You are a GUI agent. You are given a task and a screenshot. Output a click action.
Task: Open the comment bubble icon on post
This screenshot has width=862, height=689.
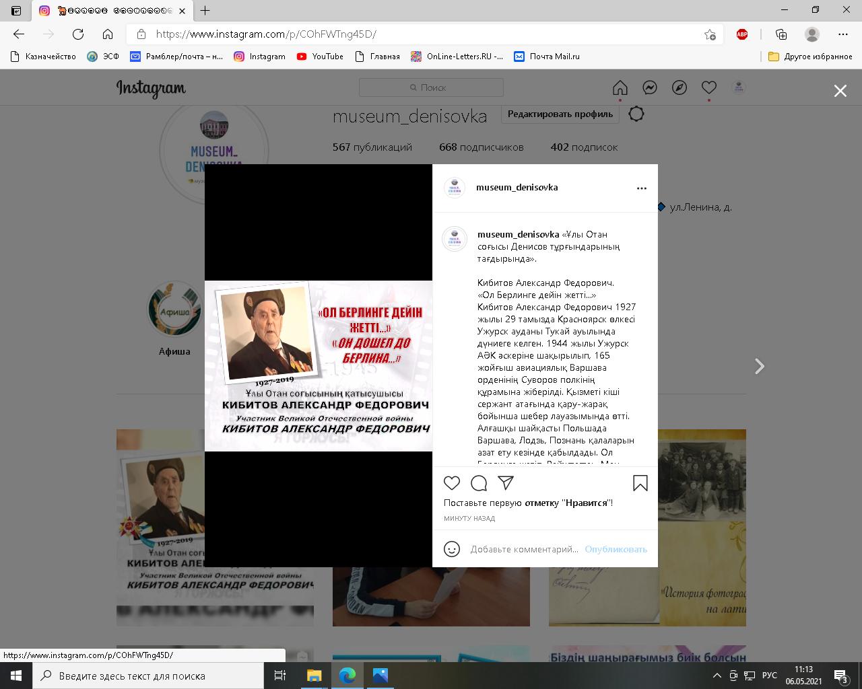(479, 483)
